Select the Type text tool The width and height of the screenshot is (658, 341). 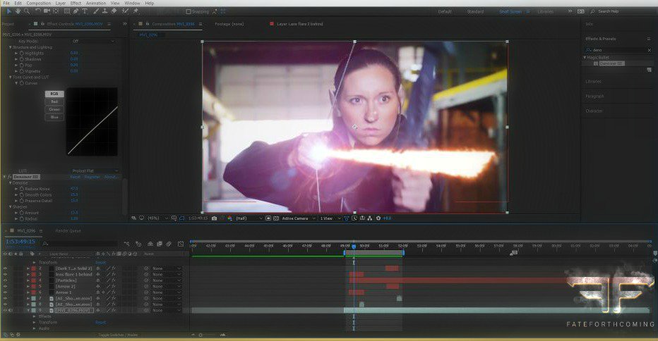85,11
